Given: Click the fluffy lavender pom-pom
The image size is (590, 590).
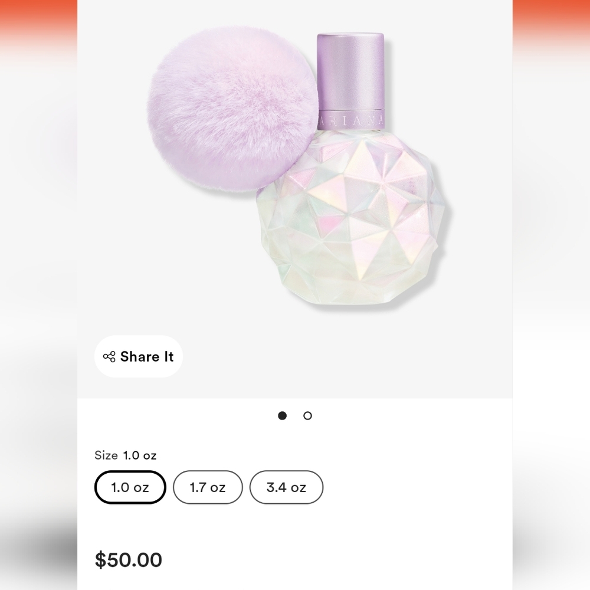Looking at the screenshot, I should point(233,110).
